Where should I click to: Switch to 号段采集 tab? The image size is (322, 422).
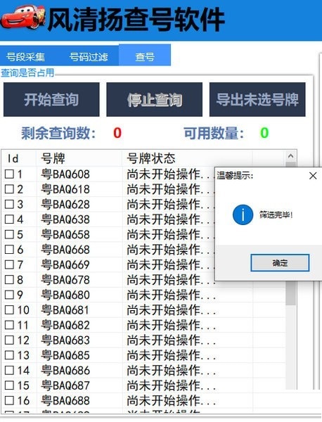(25, 57)
